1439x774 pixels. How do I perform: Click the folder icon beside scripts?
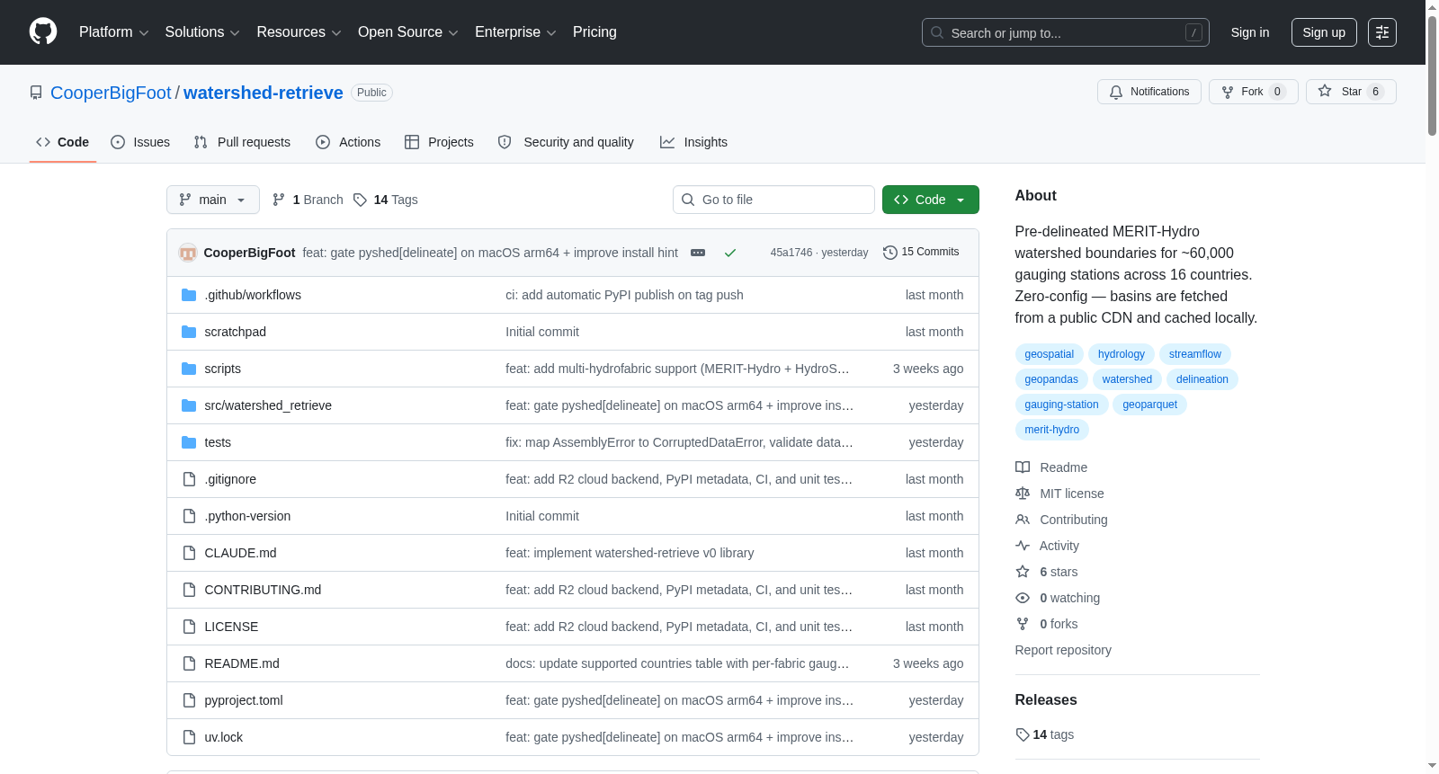pos(189,369)
